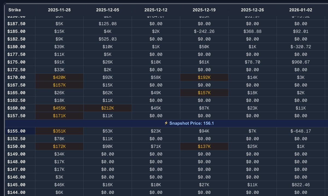Image resolution: width=328 pixels, height=196 pixels.
Task: Select the 2025-12-12 expiration column header
Action: point(156,10)
